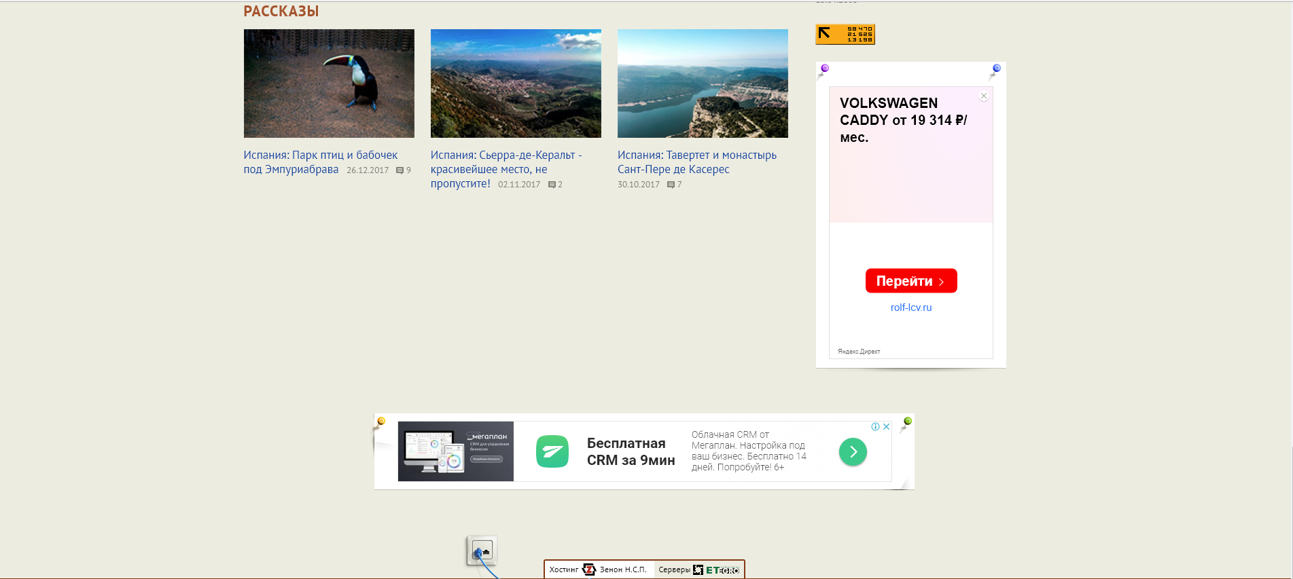Open the toucan bird park thumbnail
Viewport: 1293px width, 579px height.
(x=329, y=83)
